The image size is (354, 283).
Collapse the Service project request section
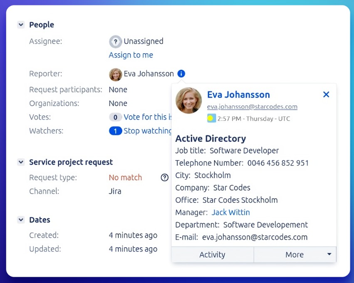click(21, 162)
